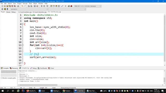Click the Stop Execution X icon
This screenshot has width=166, height=93.
tap(65, 6)
